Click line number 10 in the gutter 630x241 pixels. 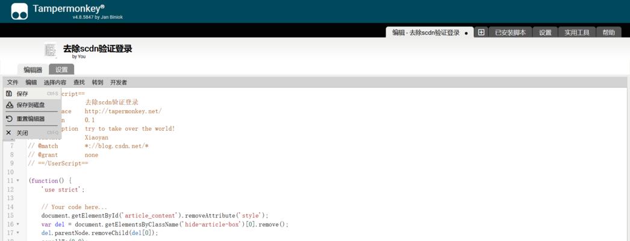click(10, 172)
